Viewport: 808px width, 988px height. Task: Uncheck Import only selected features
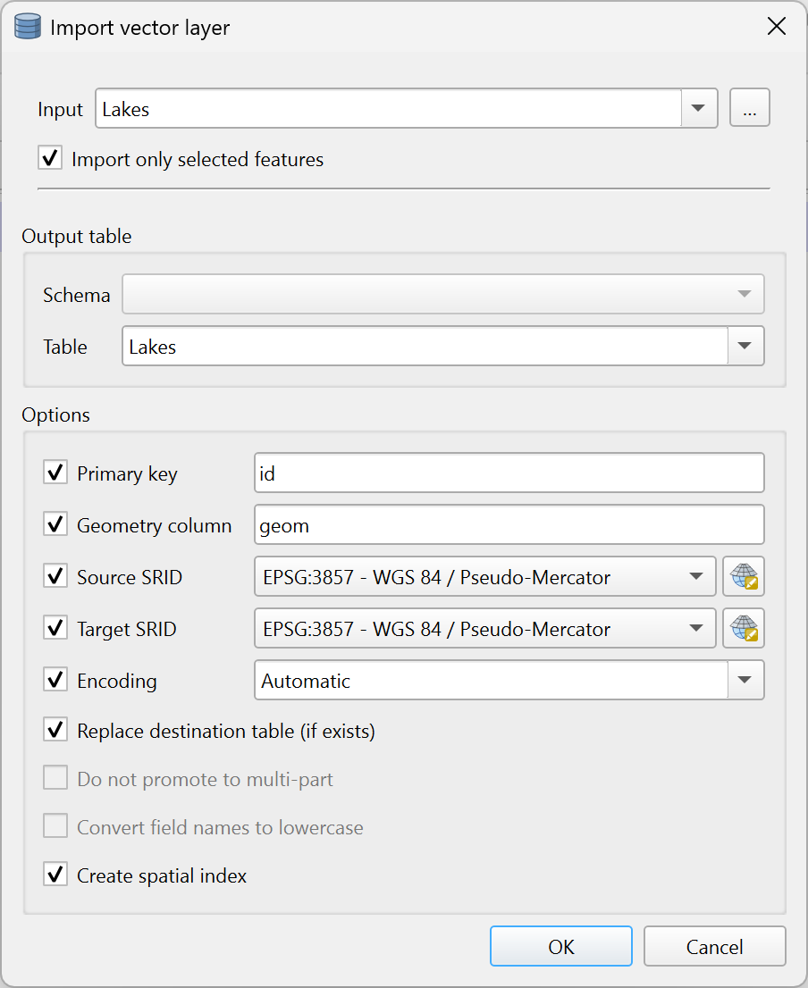click(50, 159)
